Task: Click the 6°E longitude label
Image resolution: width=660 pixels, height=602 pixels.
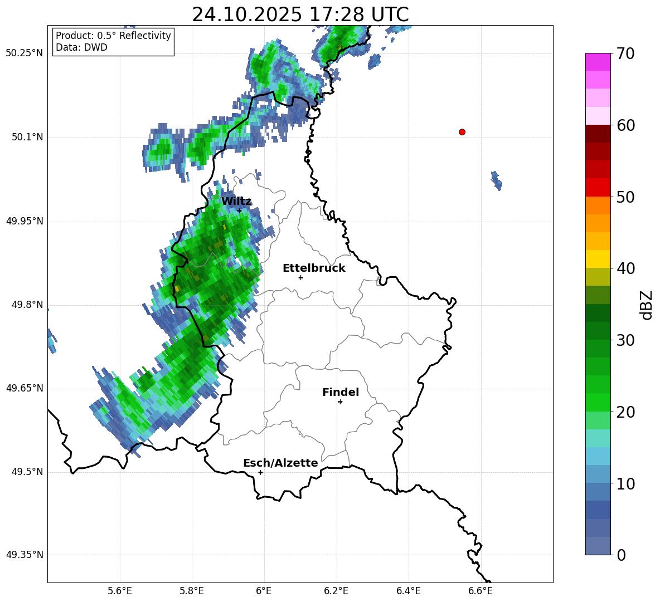Action: (264, 591)
